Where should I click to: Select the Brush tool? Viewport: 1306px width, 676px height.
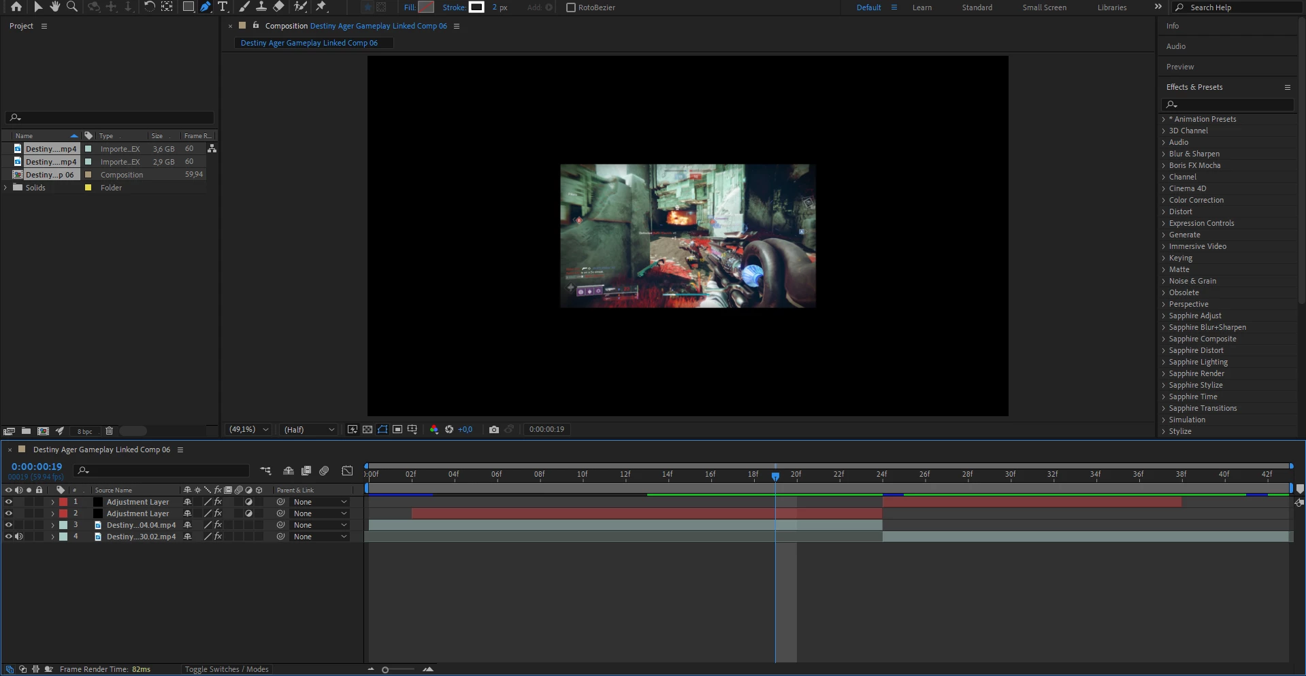[244, 7]
